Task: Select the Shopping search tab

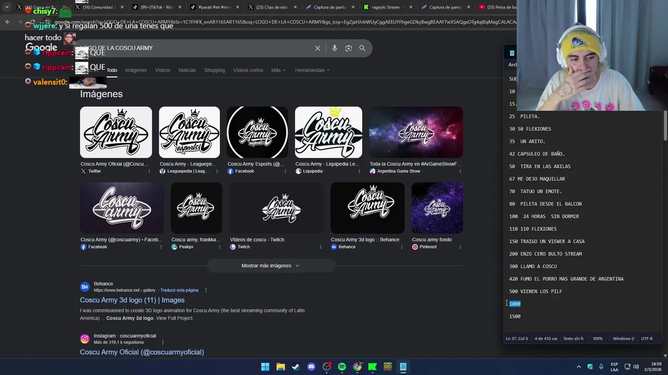Action: tap(214, 70)
